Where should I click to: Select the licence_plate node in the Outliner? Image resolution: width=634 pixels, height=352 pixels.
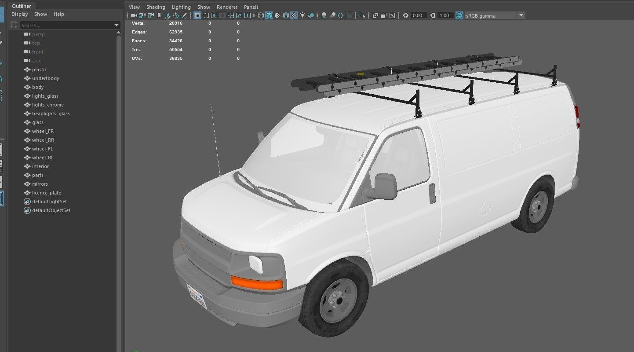(46, 192)
